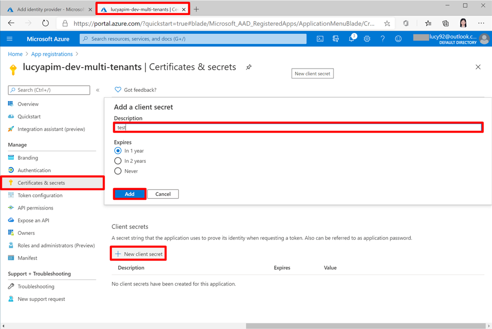Select In 2 years expiry option
This screenshot has height=329, width=492.
point(118,161)
